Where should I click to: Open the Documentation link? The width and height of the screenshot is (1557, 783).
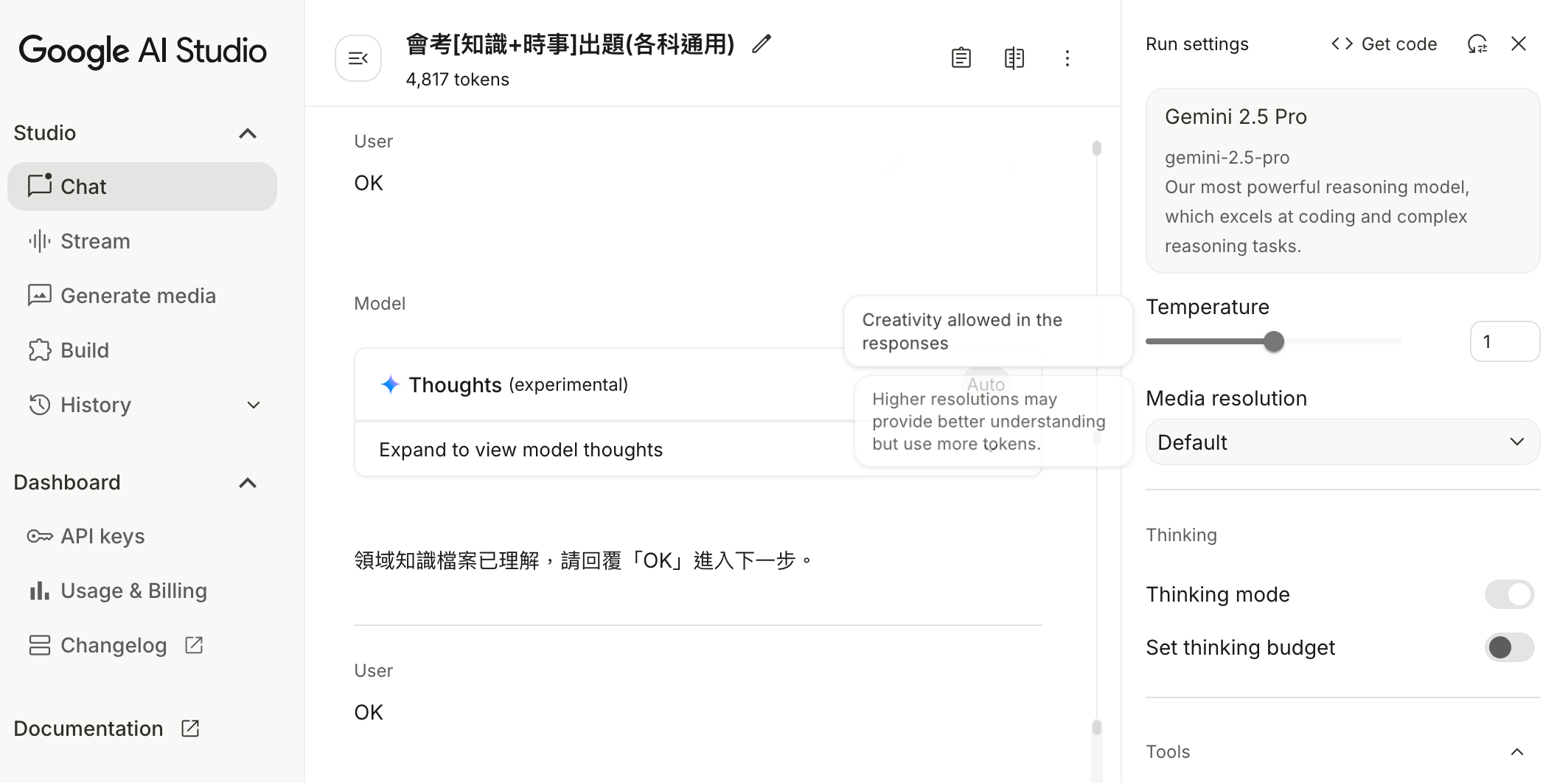coord(107,728)
